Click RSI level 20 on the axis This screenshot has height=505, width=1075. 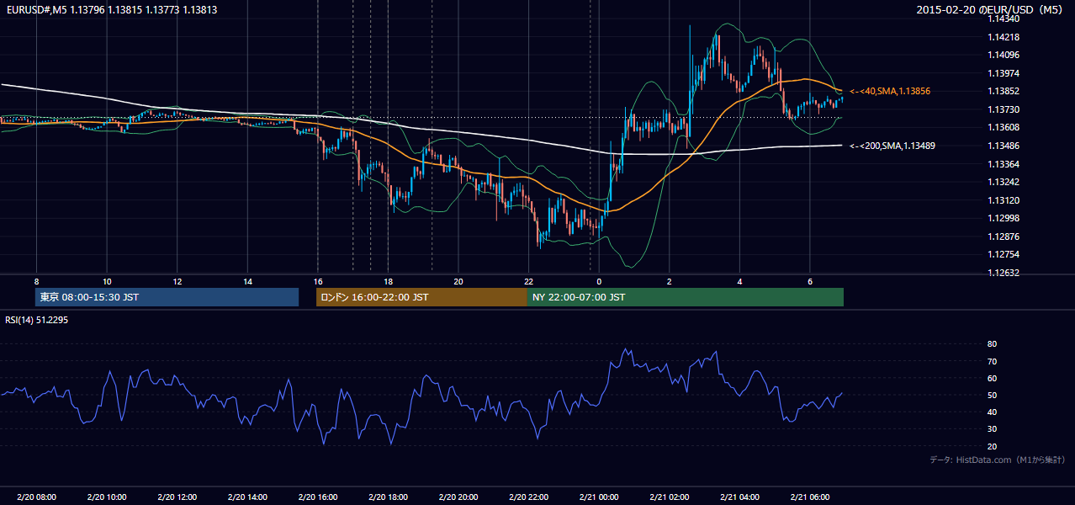(992, 447)
